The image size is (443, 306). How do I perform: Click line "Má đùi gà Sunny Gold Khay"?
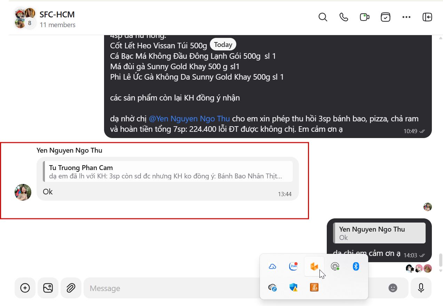click(175, 66)
